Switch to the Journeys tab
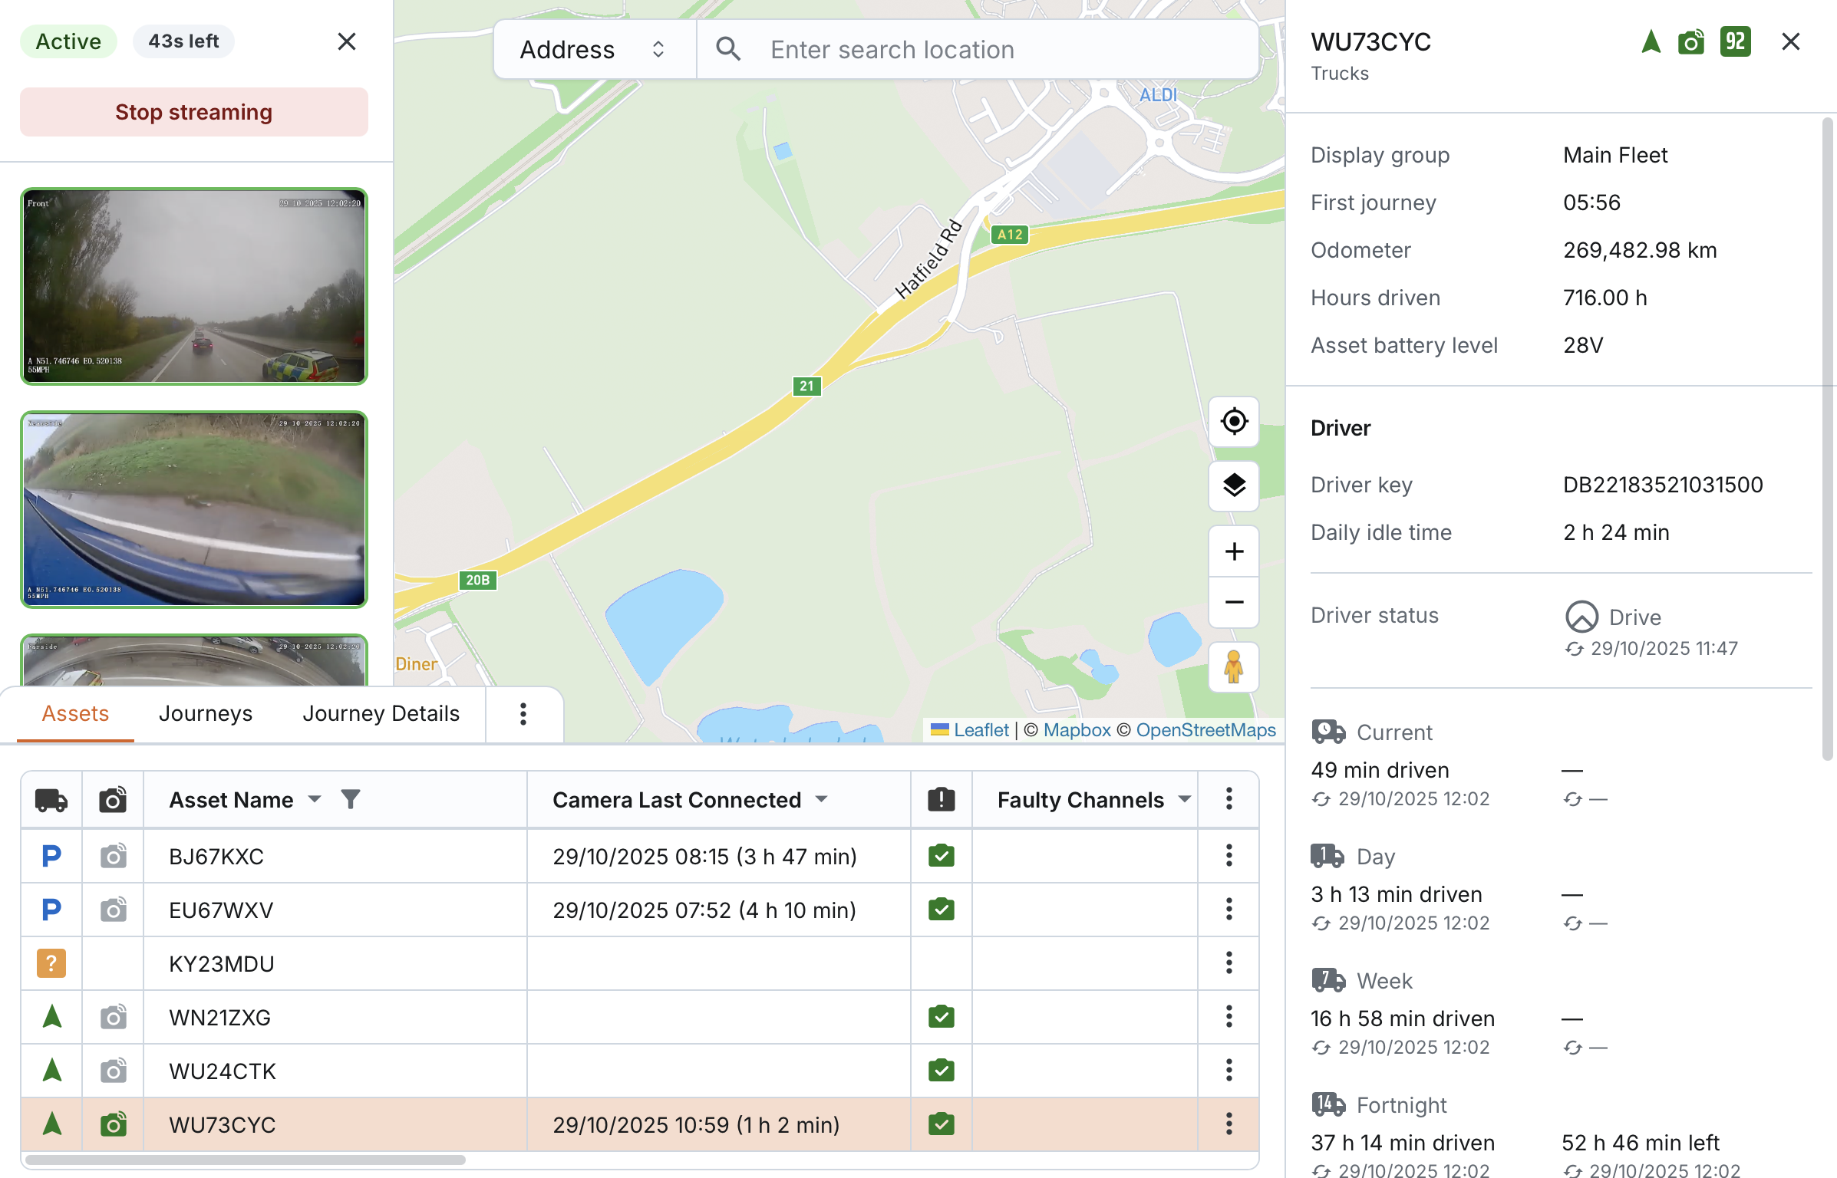The width and height of the screenshot is (1837, 1178). pos(205,713)
